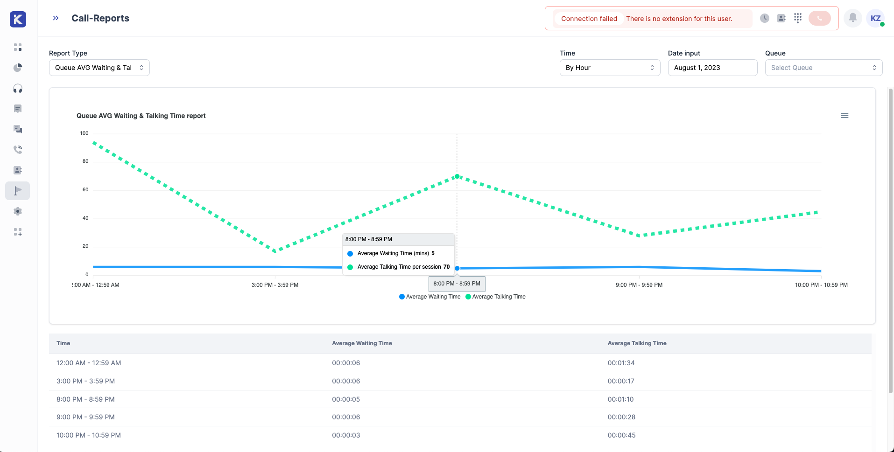Open the Report Type dropdown
This screenshot has width=894, height=452.
tap(99, 68)
